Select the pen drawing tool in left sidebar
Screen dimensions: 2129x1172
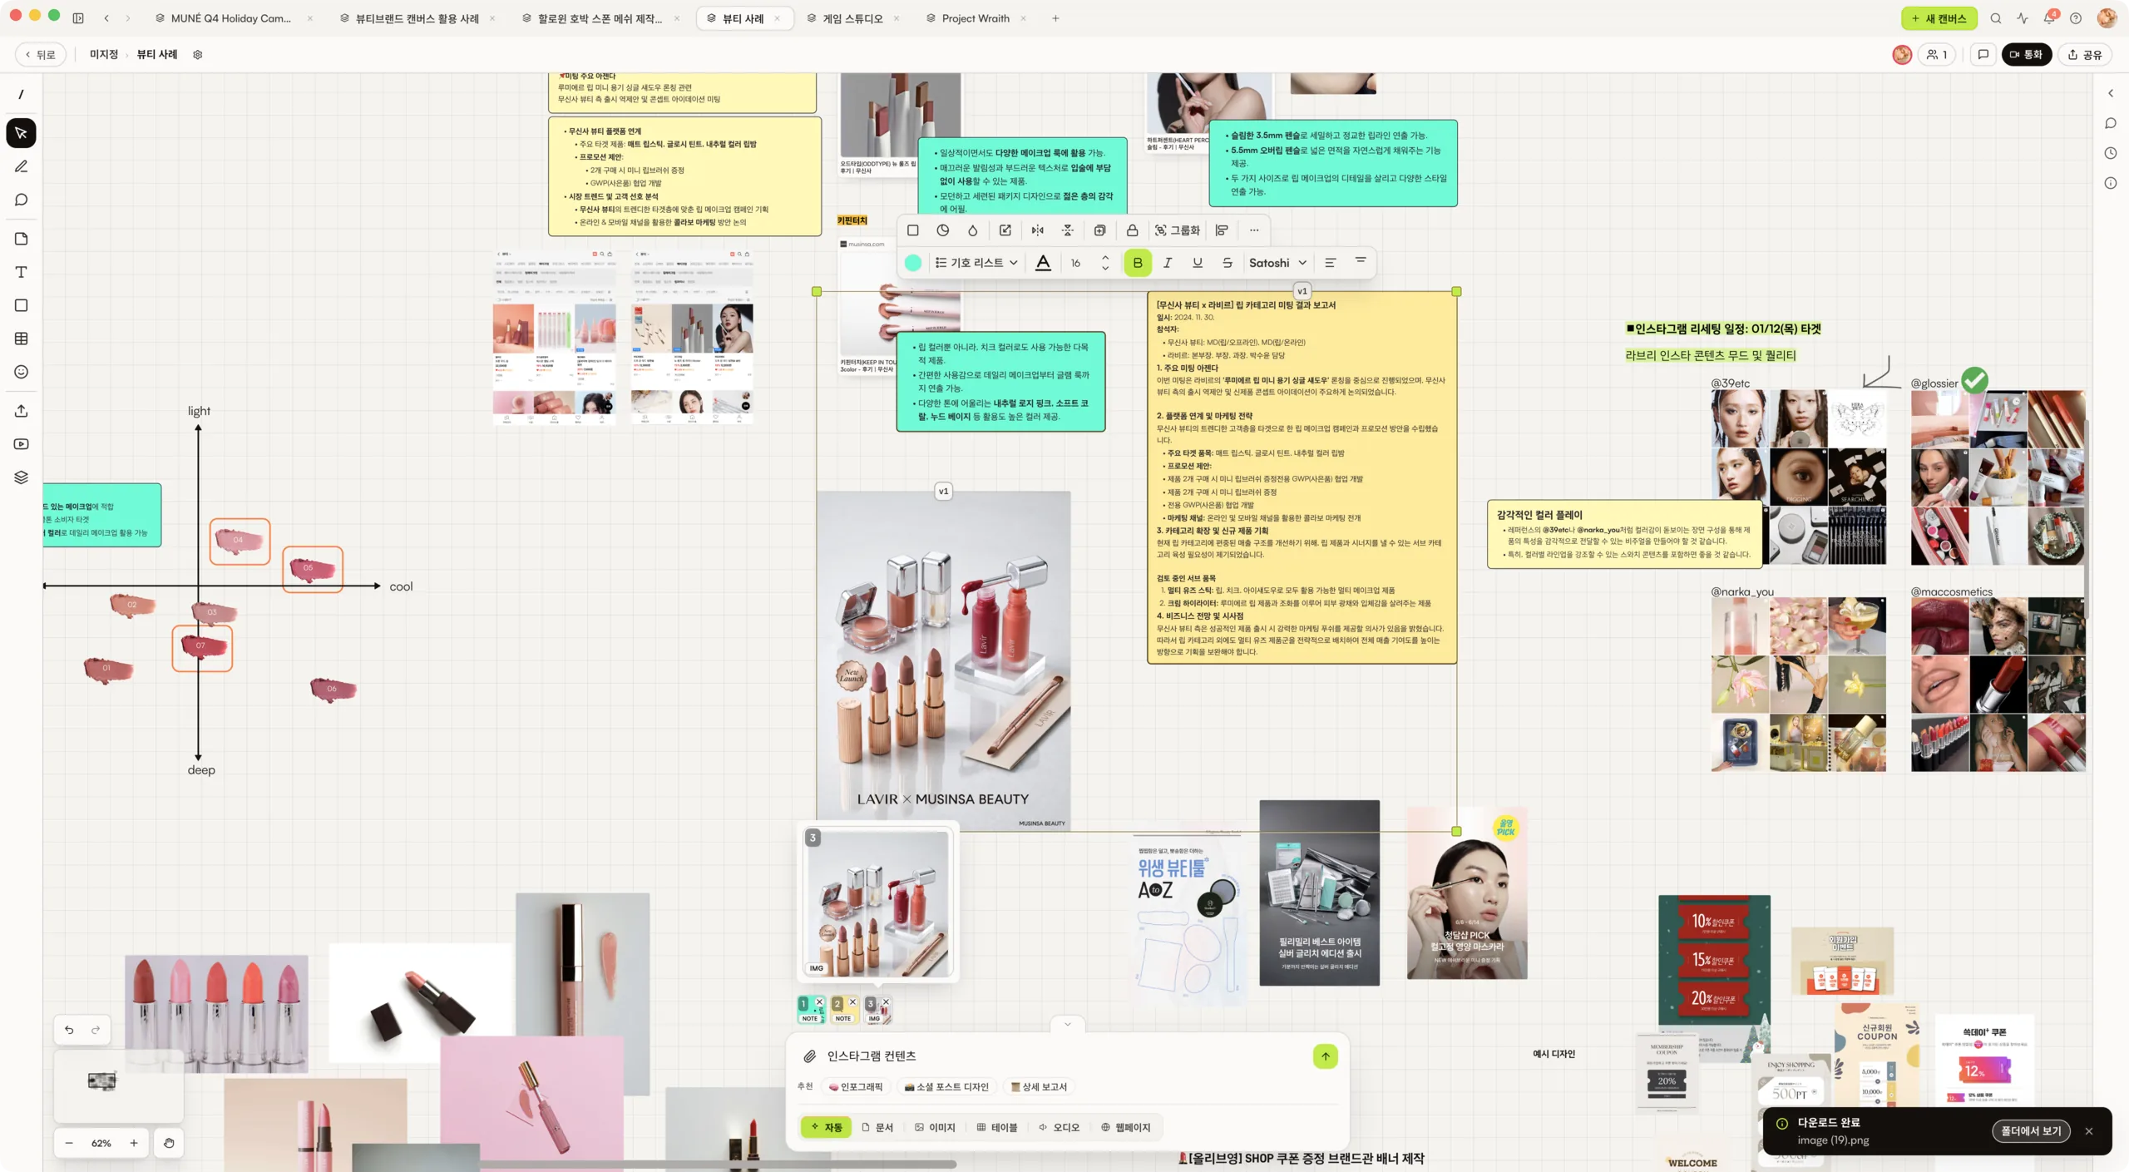click(x=22, y=166)
